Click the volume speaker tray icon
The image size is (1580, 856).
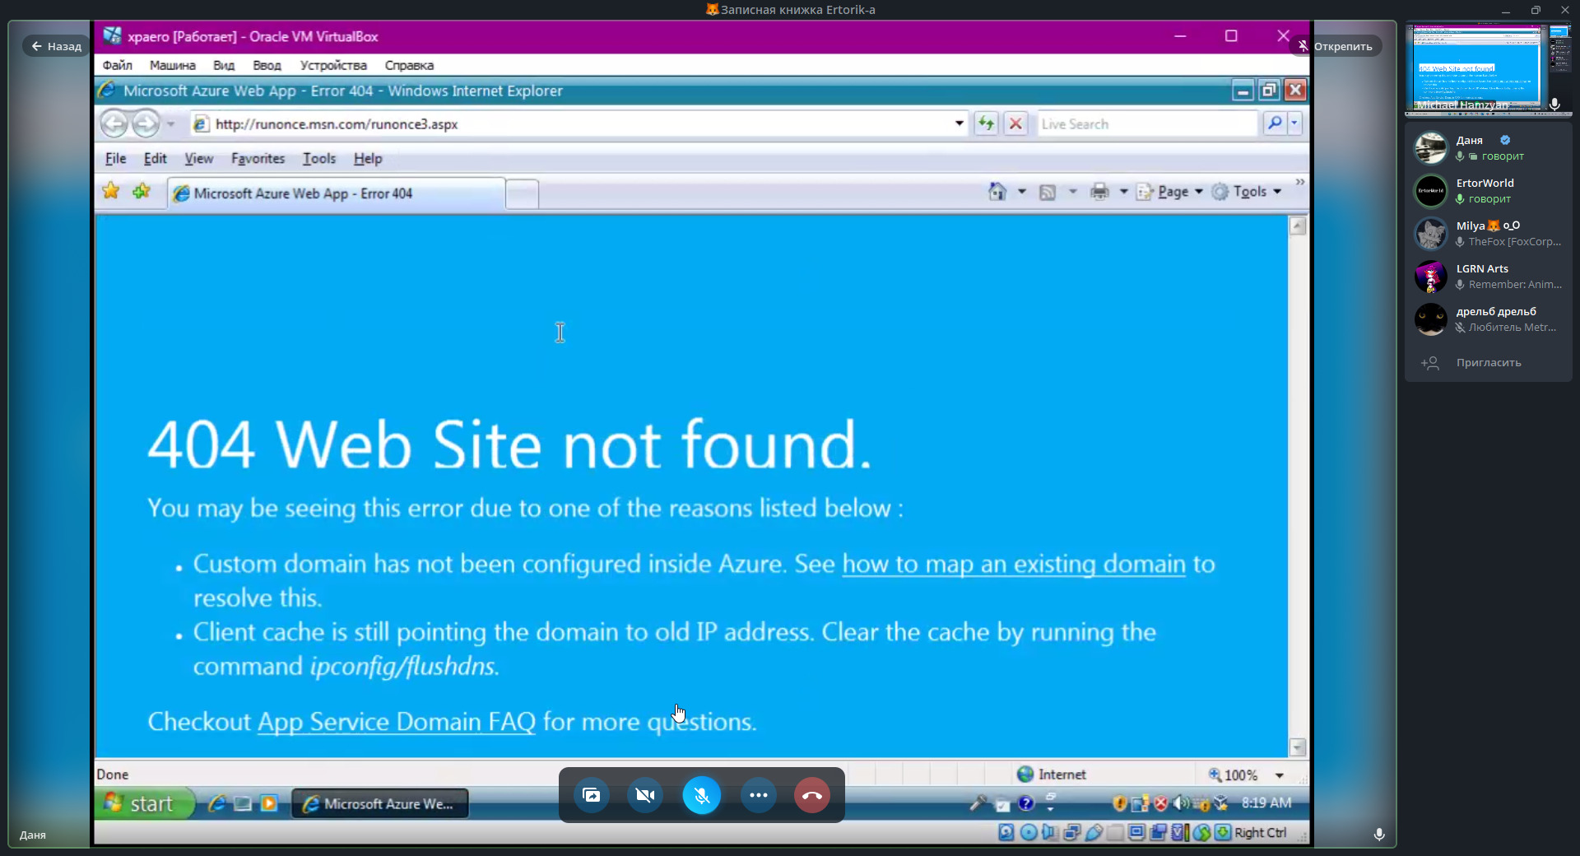click(1181, 803)
